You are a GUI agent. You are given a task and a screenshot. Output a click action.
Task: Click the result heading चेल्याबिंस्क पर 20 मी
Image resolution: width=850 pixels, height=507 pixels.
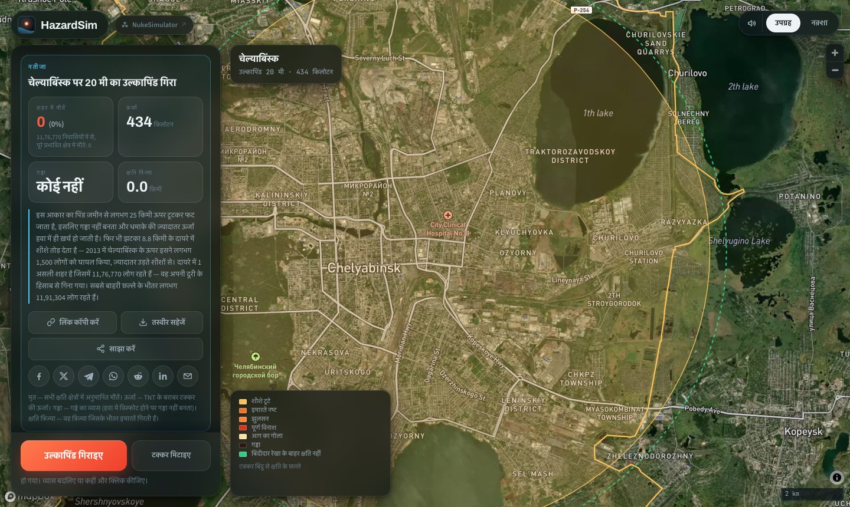[x=102, y=83]
